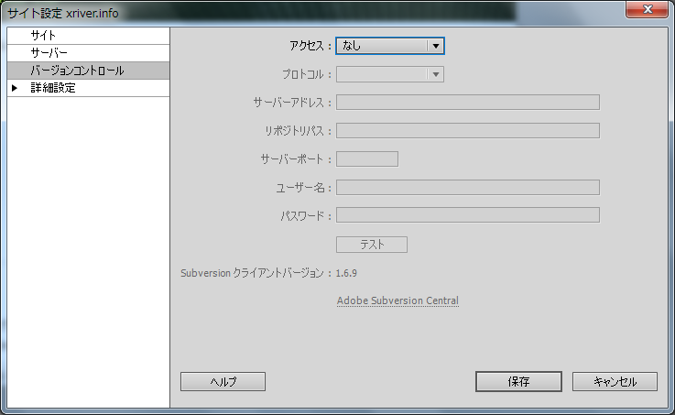Screen dimensions: 675x415
Task: Click the サーバーアドレス text field
Action: point(467,102)
